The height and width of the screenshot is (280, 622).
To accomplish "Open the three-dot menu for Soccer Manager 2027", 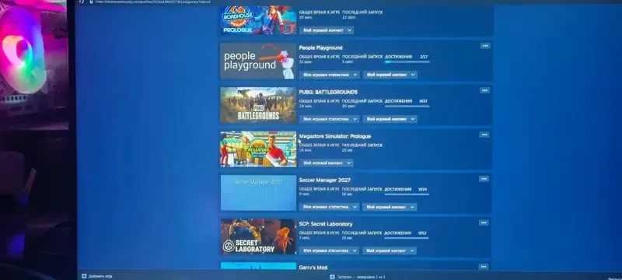I will click(484, 179).
